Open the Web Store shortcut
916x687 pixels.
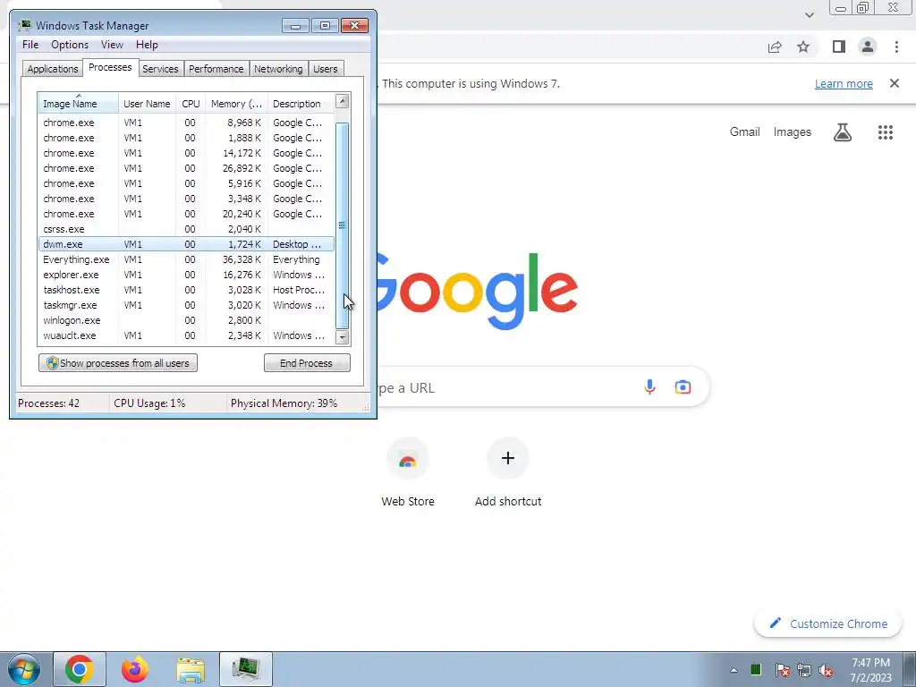(x=408, y=473)
